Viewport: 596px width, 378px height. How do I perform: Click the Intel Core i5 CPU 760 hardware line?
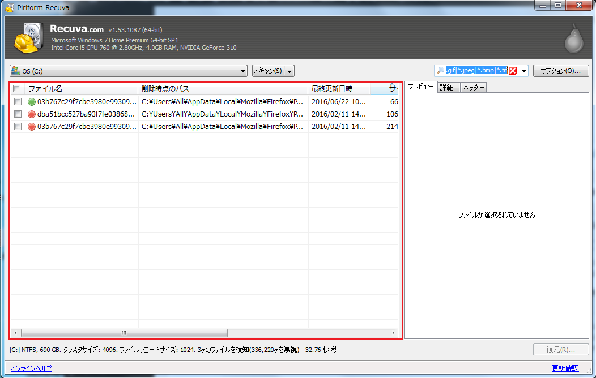coord(144,48)
